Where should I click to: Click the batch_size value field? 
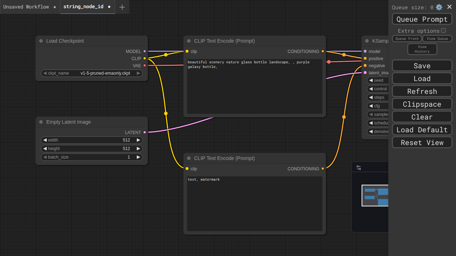pyautogui.click(x=92, y=157)
